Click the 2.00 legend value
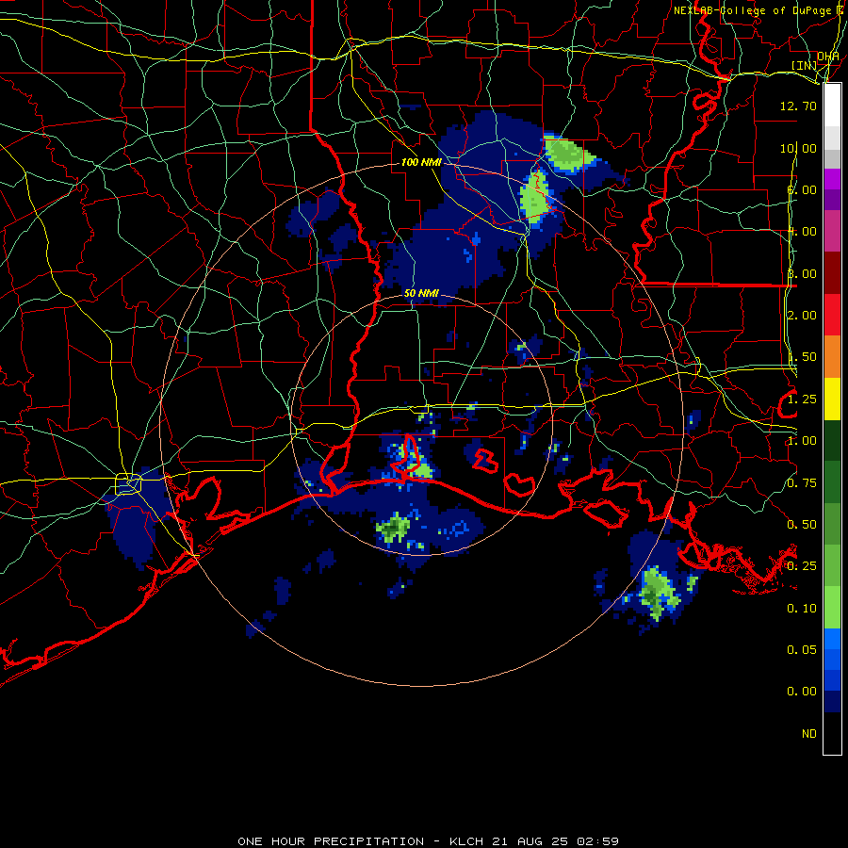The width and height of the screenshot is (848, 848). click(x=802, y=316)
